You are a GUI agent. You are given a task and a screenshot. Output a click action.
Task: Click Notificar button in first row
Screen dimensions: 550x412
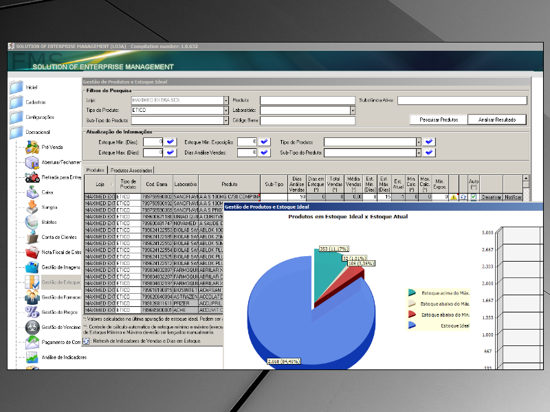click(x=513, y=197)
